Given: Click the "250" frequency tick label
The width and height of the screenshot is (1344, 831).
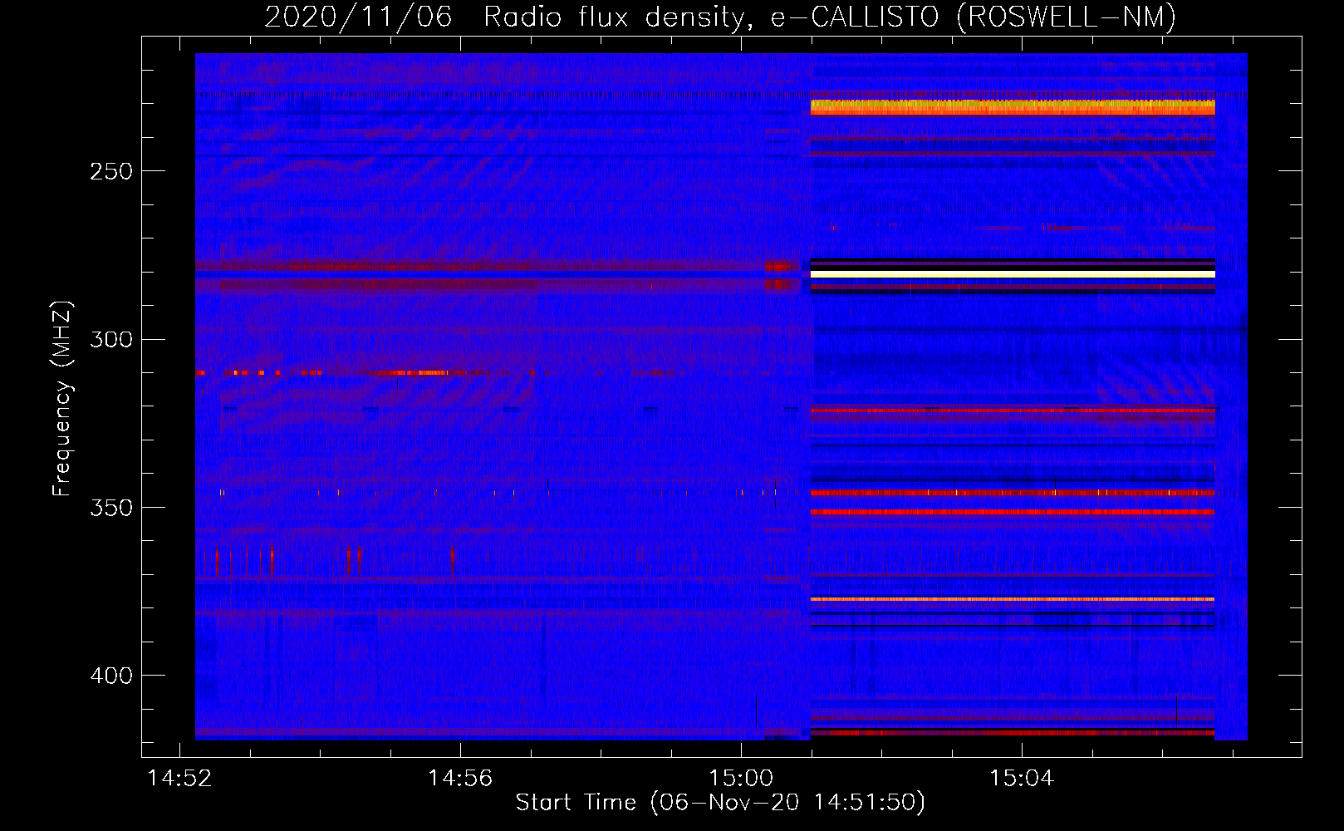Looking at the screenshot, I should (x=111, y=171).
